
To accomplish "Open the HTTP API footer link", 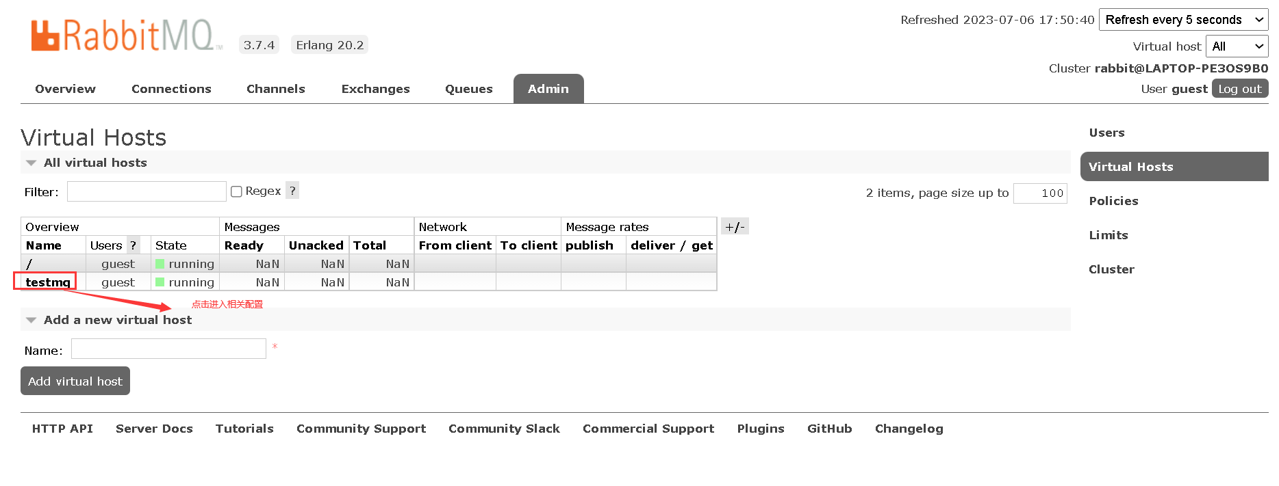I will pyautogui.click(x=62, y=429).
